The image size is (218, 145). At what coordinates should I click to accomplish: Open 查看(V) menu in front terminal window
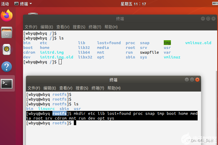click(66, 88)
